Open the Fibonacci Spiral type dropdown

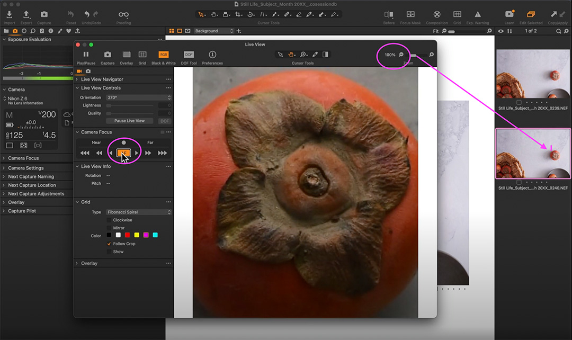[x=139, y=212]
